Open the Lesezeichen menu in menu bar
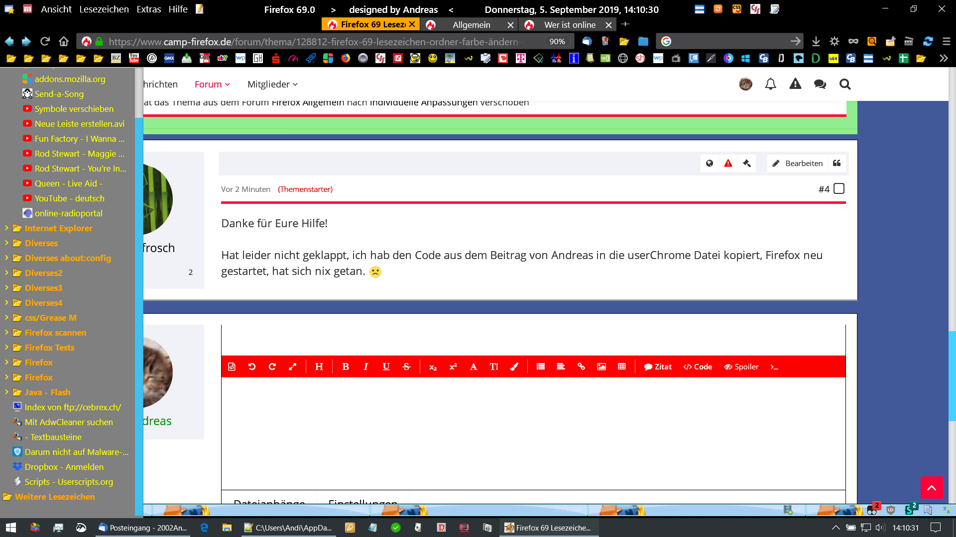The image size is (956, 537). (x=104, y=9)
